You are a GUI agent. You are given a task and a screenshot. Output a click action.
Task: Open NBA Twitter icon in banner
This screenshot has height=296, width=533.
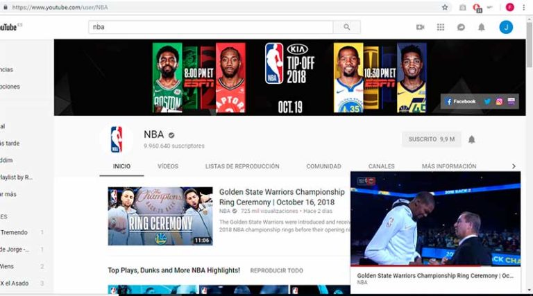(487, 101)
